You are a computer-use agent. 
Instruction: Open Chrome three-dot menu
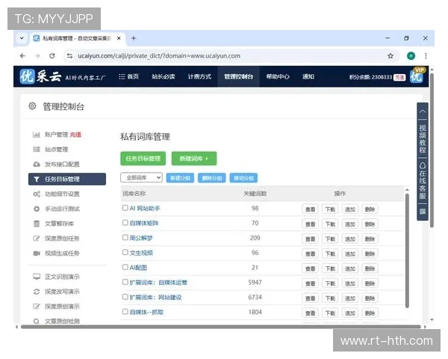[426, 56]
